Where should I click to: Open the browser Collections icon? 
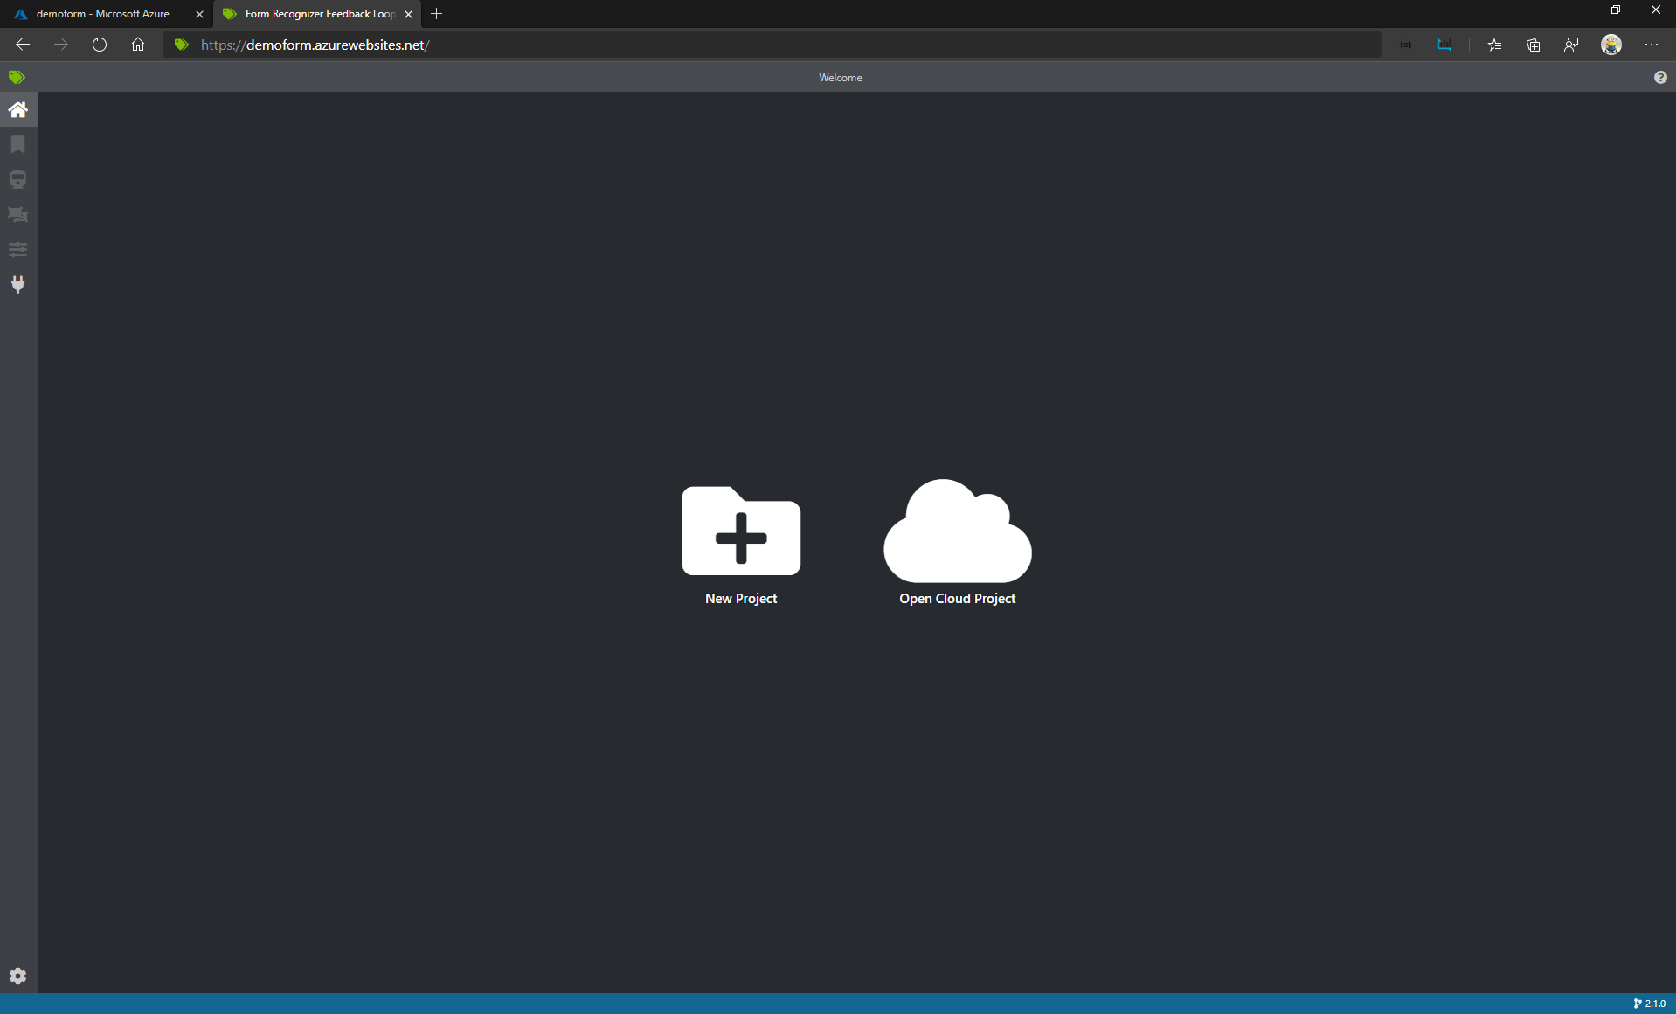[x=1533, y=45]
